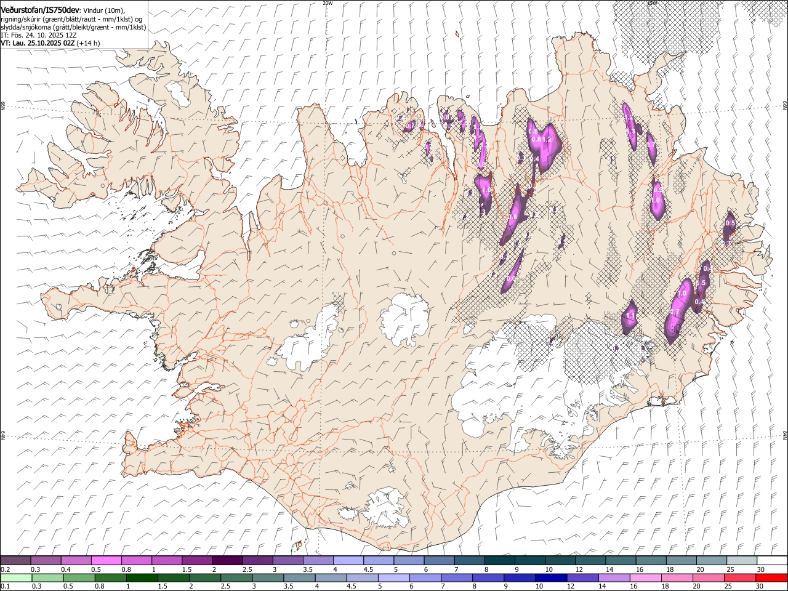This screenshot has height=591, width=788.
Task: Click the palest green rain swatch between 0.1 and 0.3
Action: [16, 577]
